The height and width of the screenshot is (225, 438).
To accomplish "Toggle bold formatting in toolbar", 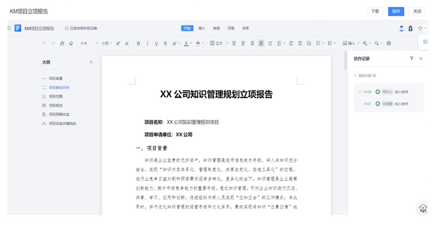I will [x=139, y=43].
